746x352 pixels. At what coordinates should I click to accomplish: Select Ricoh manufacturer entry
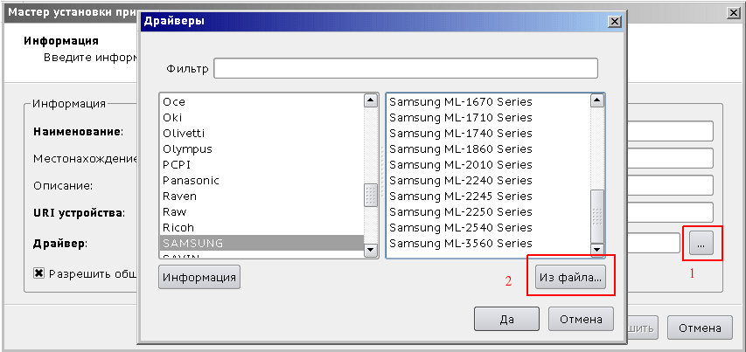click(x=261, y=228)
